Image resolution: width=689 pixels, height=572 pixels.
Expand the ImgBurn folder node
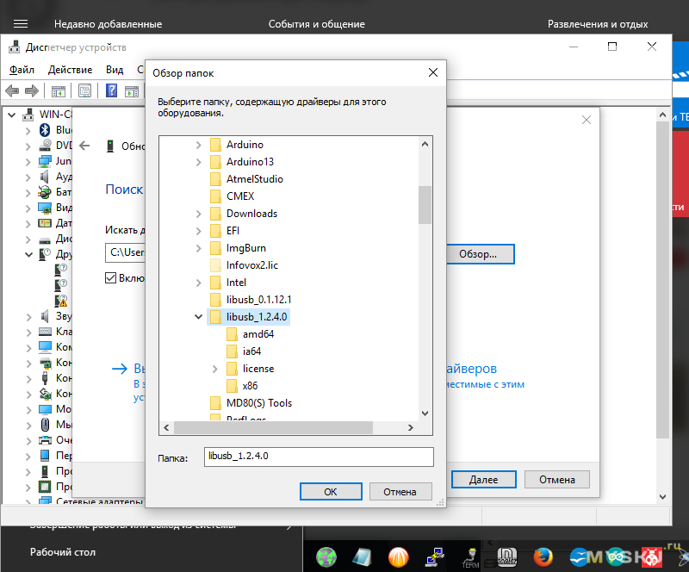click(x=199, y=248)
